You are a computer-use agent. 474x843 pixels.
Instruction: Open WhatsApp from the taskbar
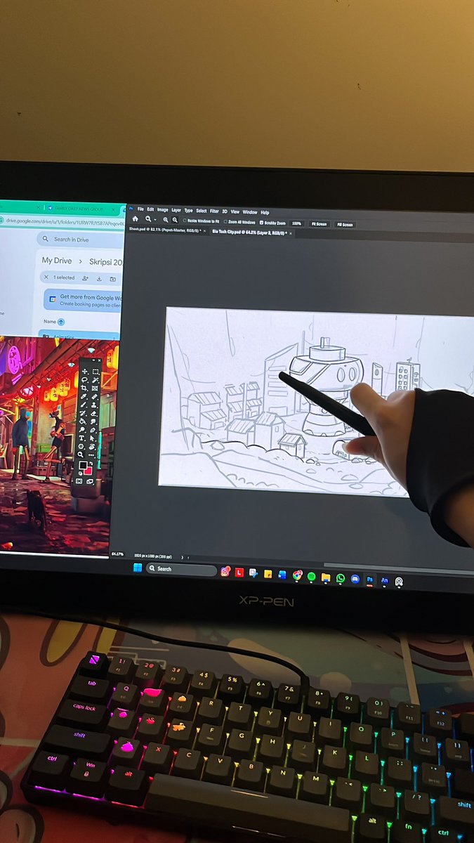click(341, 578)
